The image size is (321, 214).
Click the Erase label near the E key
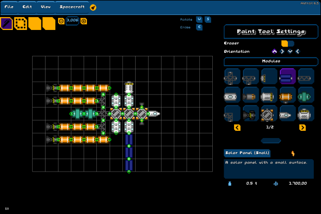(185, 27)
